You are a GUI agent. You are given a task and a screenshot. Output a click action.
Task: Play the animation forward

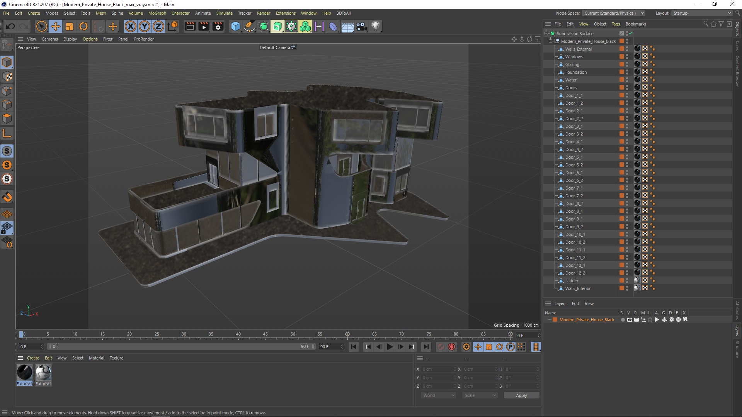(390, 347)
